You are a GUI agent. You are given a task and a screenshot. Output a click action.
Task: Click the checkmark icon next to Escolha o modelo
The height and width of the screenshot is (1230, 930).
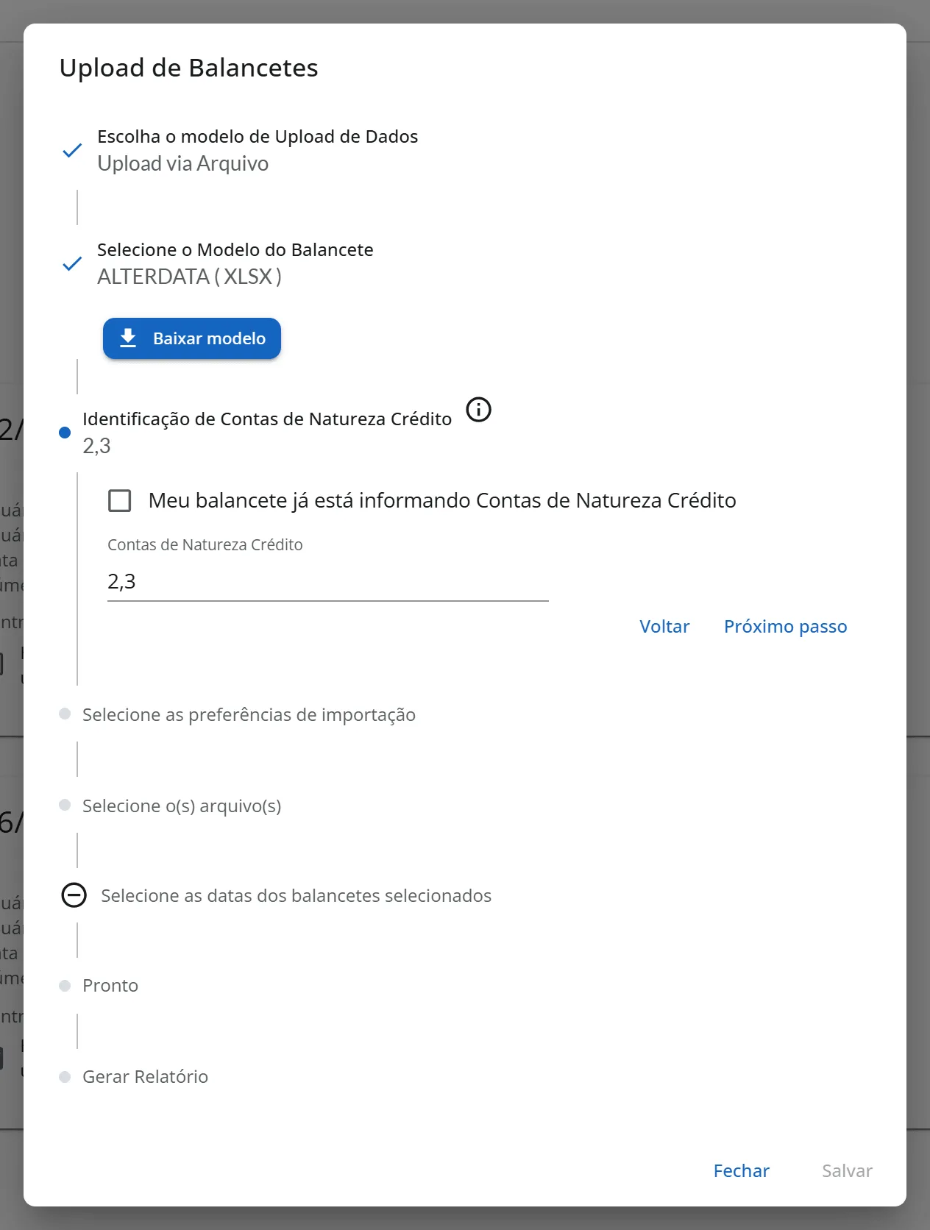point(72,150)
